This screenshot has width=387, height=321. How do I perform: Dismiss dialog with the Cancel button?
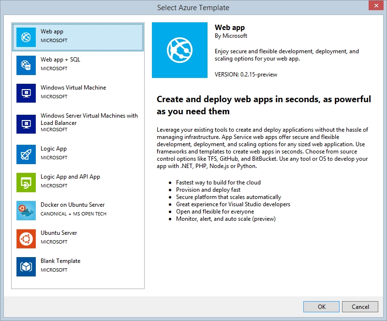360,306
